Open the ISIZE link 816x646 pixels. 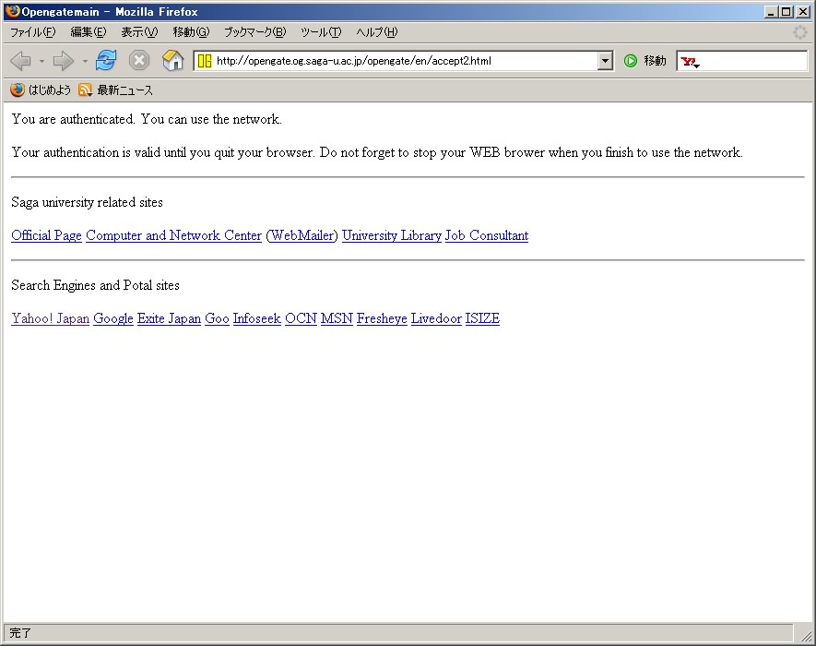click(x=482, y=318)
